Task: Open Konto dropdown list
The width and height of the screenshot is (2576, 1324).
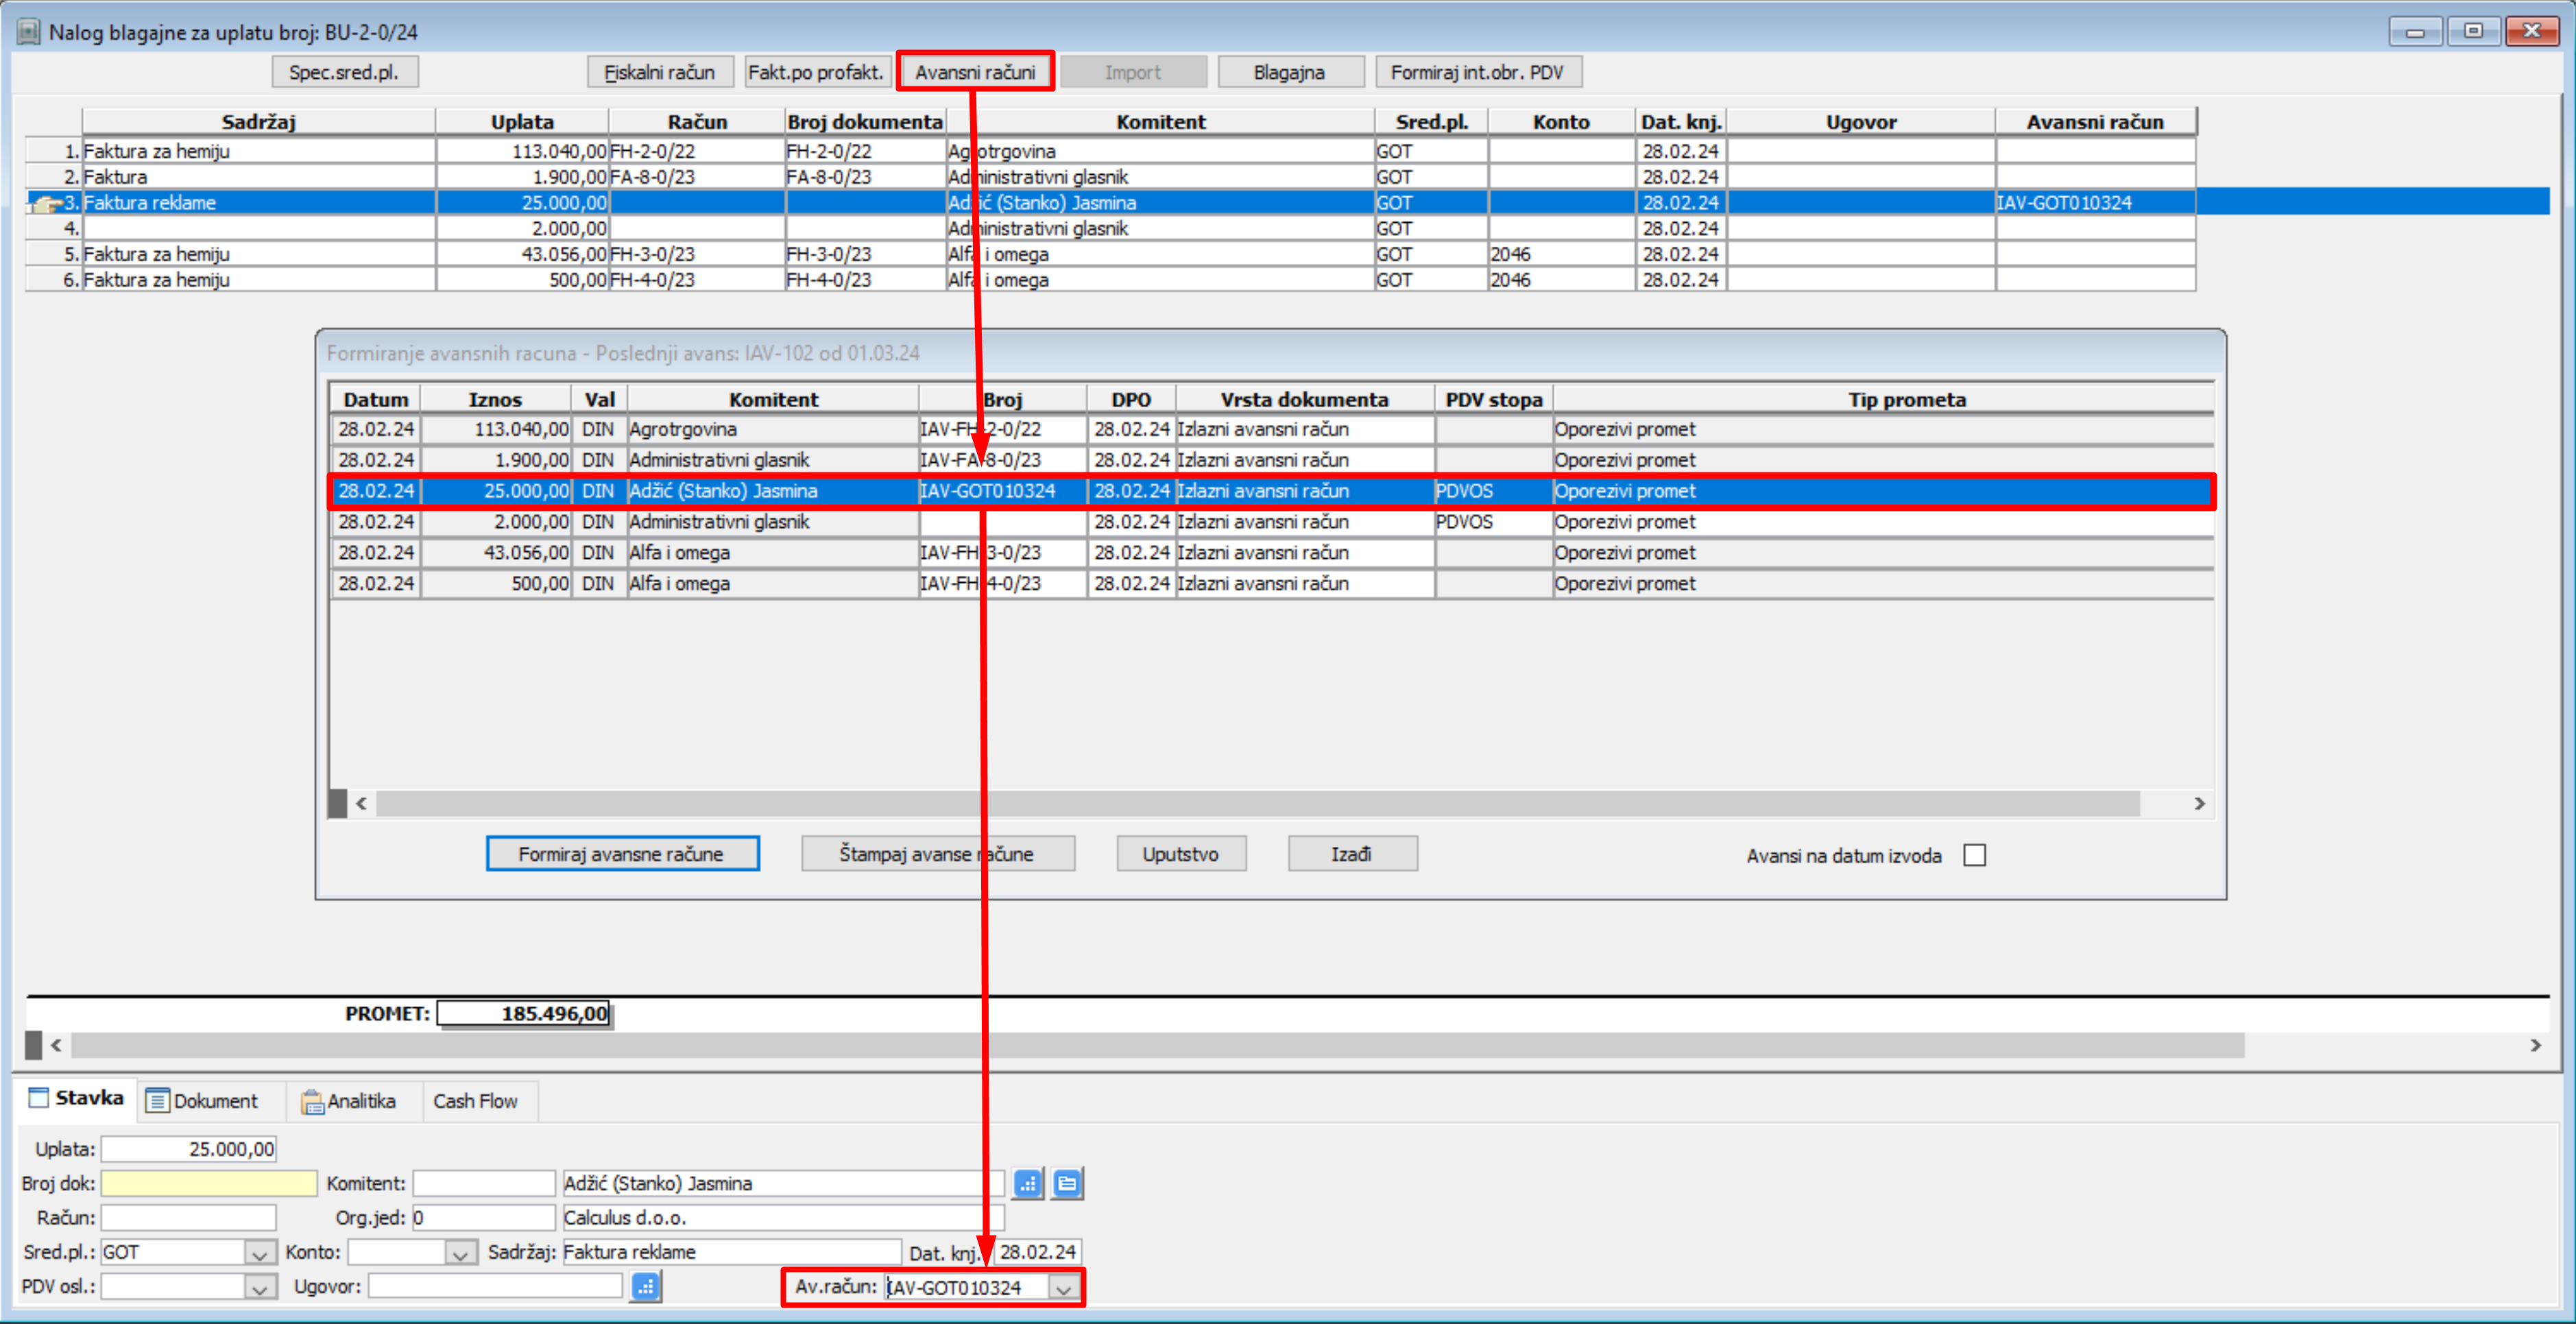Action: 460,1253
